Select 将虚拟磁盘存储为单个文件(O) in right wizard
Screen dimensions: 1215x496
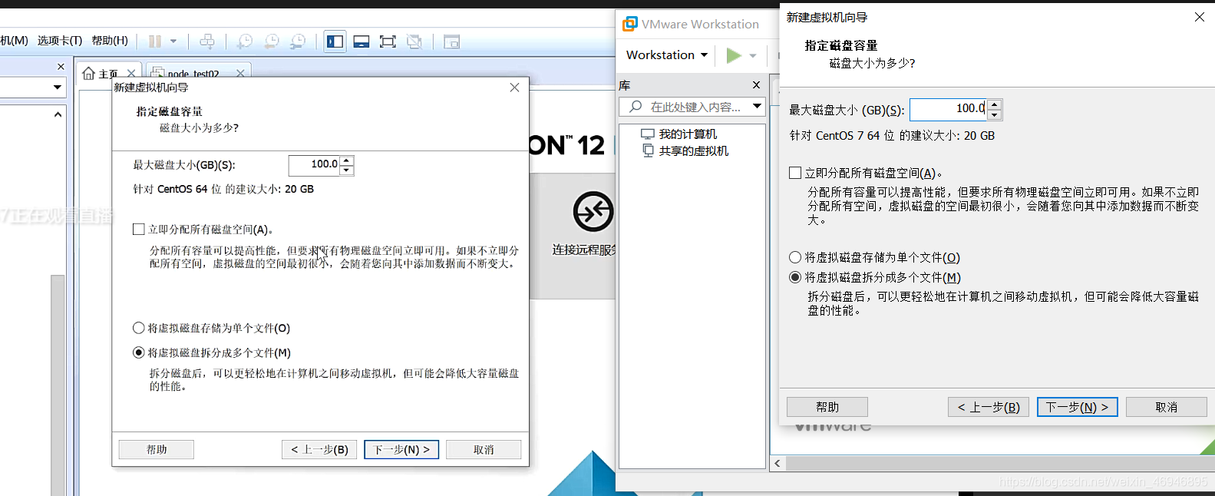(x=795, y=257)
